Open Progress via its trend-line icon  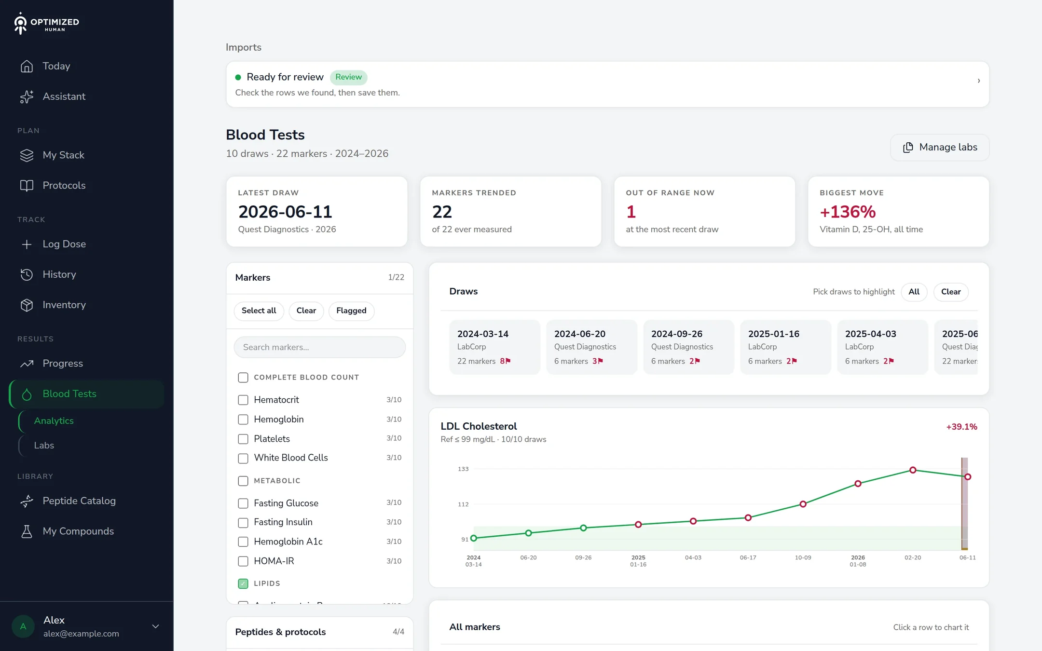pyautogui.click(x=27, y=364)
